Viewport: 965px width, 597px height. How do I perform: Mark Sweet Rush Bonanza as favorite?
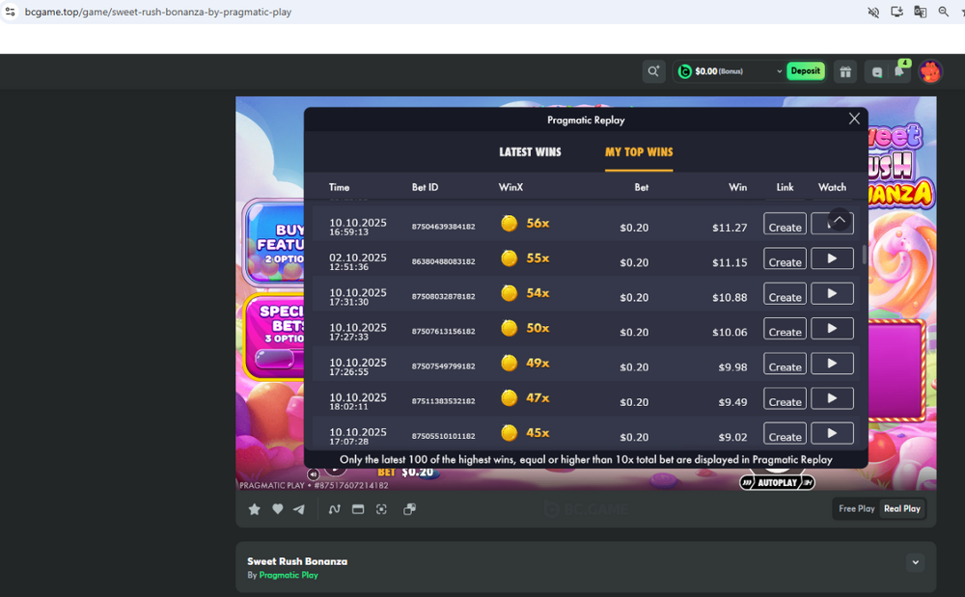point(254,508)
